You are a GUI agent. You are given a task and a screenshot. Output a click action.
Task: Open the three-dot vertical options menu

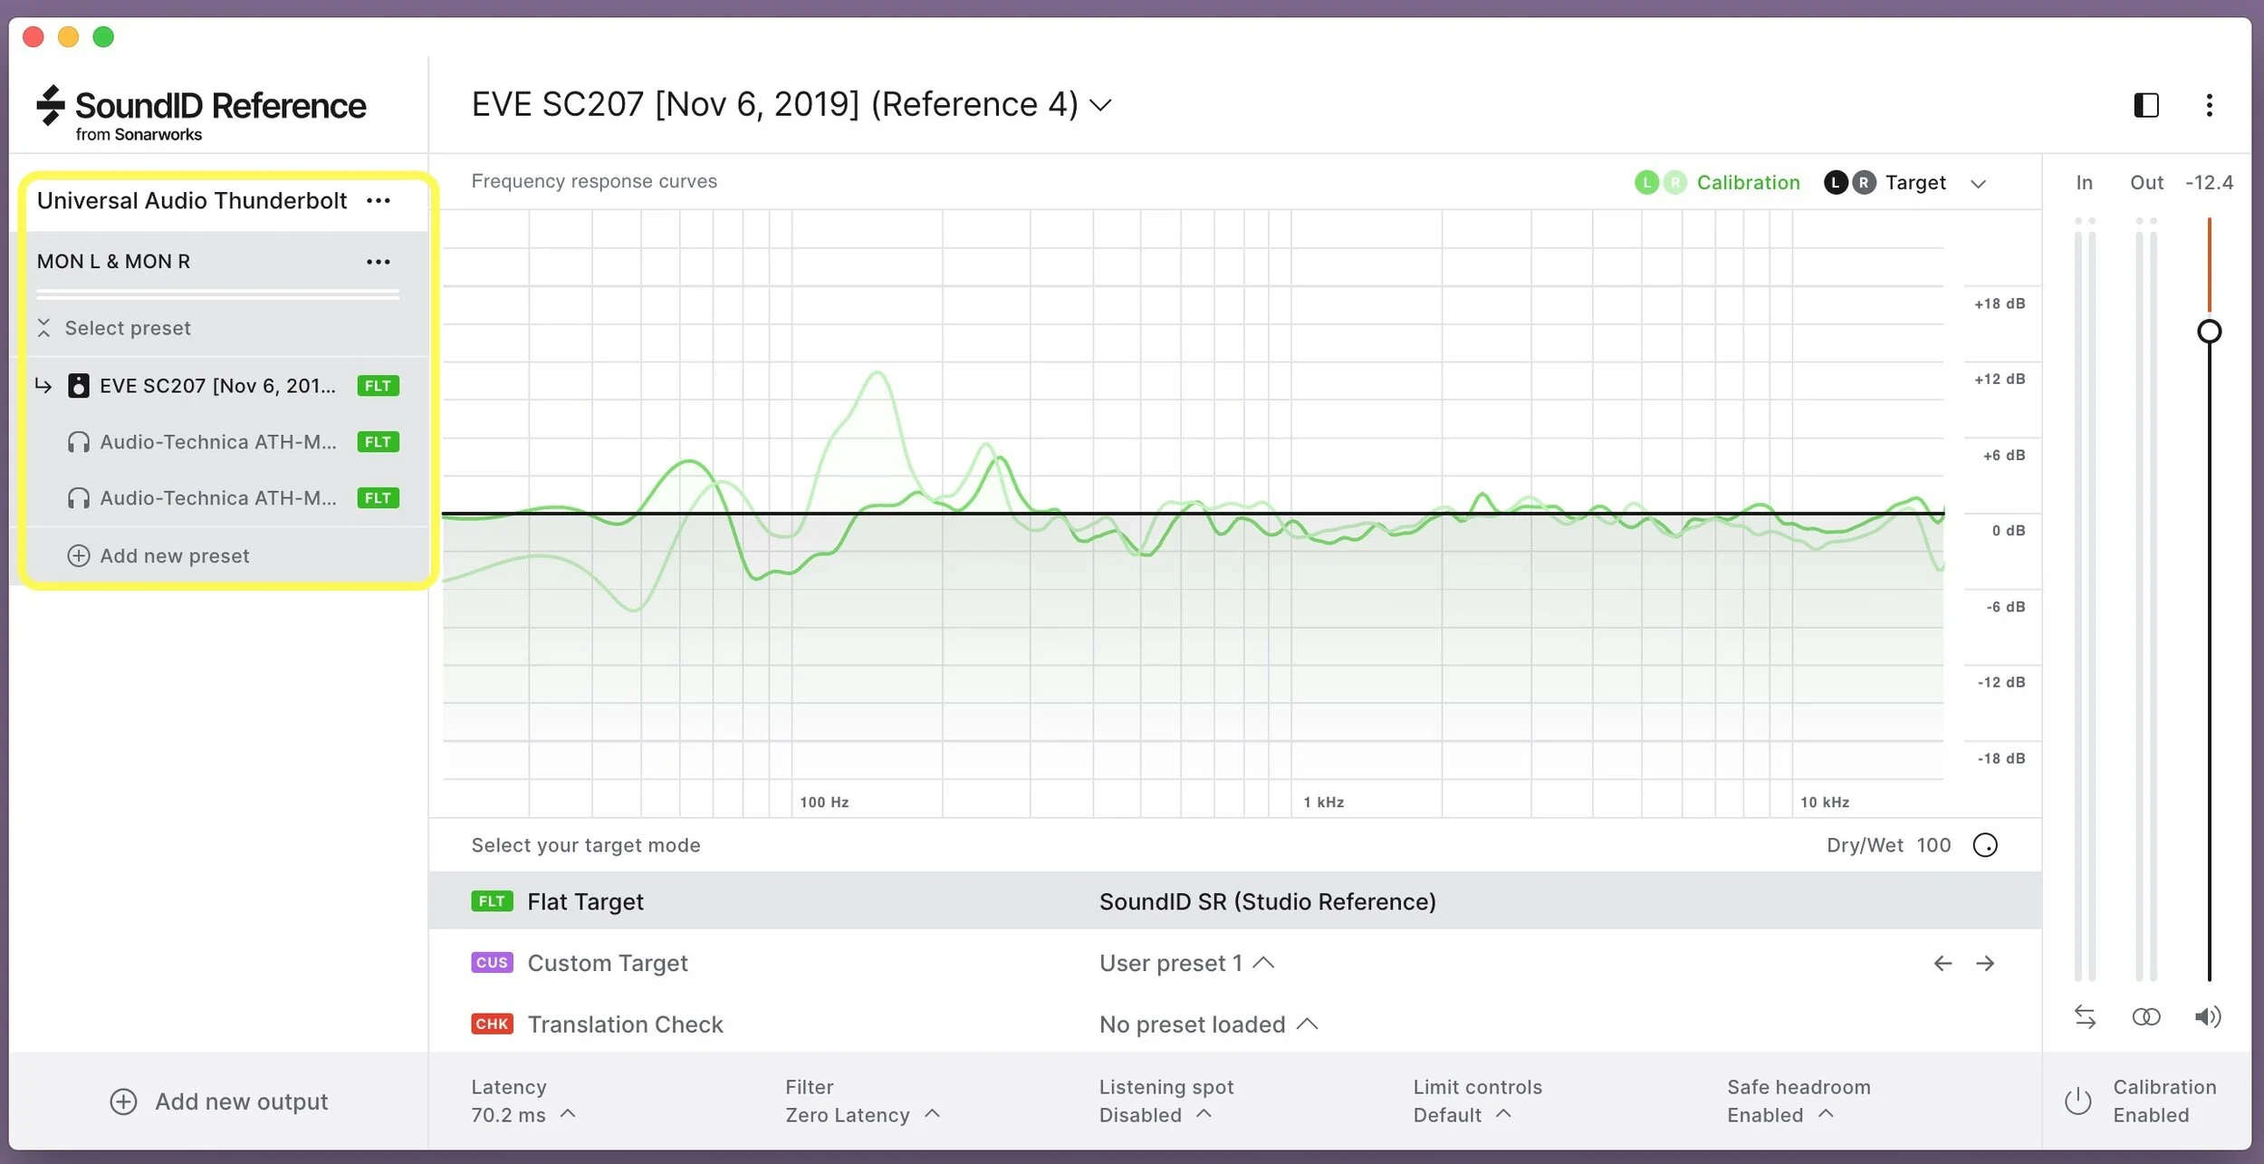(2209, 105)
